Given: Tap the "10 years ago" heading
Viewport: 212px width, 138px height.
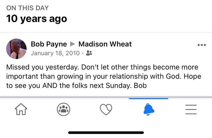Looking at the screenshot, I should [37, 19].
